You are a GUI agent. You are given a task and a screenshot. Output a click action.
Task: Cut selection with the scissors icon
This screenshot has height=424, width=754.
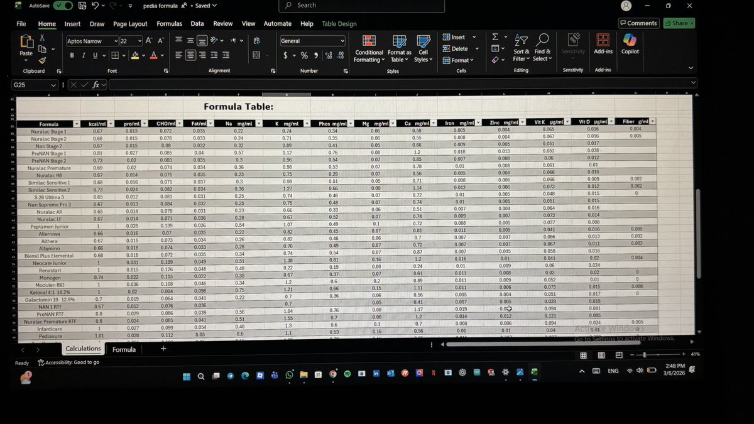click(43, 38)
